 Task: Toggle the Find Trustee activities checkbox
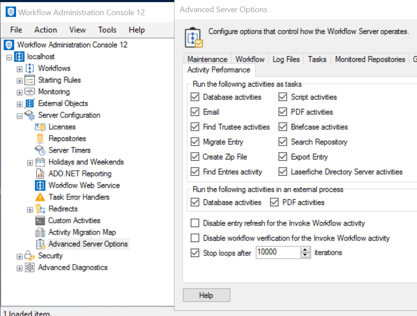195,127
